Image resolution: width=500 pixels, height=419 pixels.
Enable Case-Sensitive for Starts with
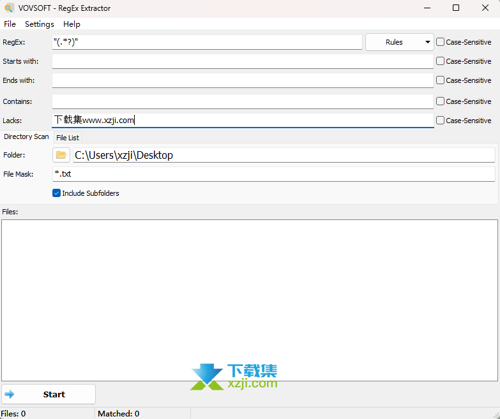click(x=440, y=61)
